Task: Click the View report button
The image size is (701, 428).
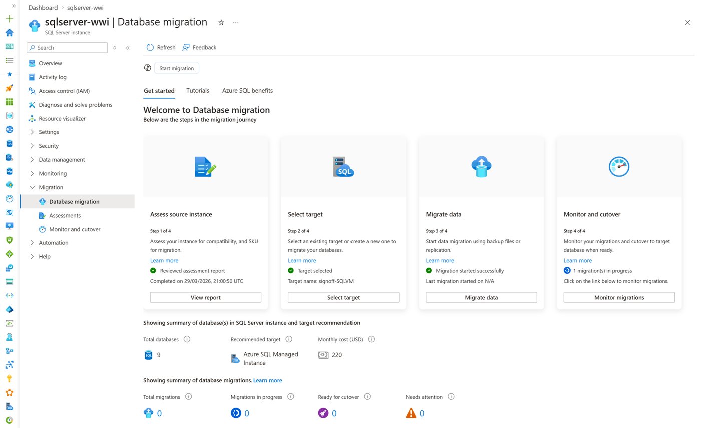Action: (206, 297)
